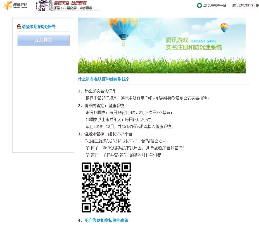The width and height of the screenshot is (259, 232).
Task: Click the hot air balloon banner image
Action: pyautogui.click(x=162, y=46)
